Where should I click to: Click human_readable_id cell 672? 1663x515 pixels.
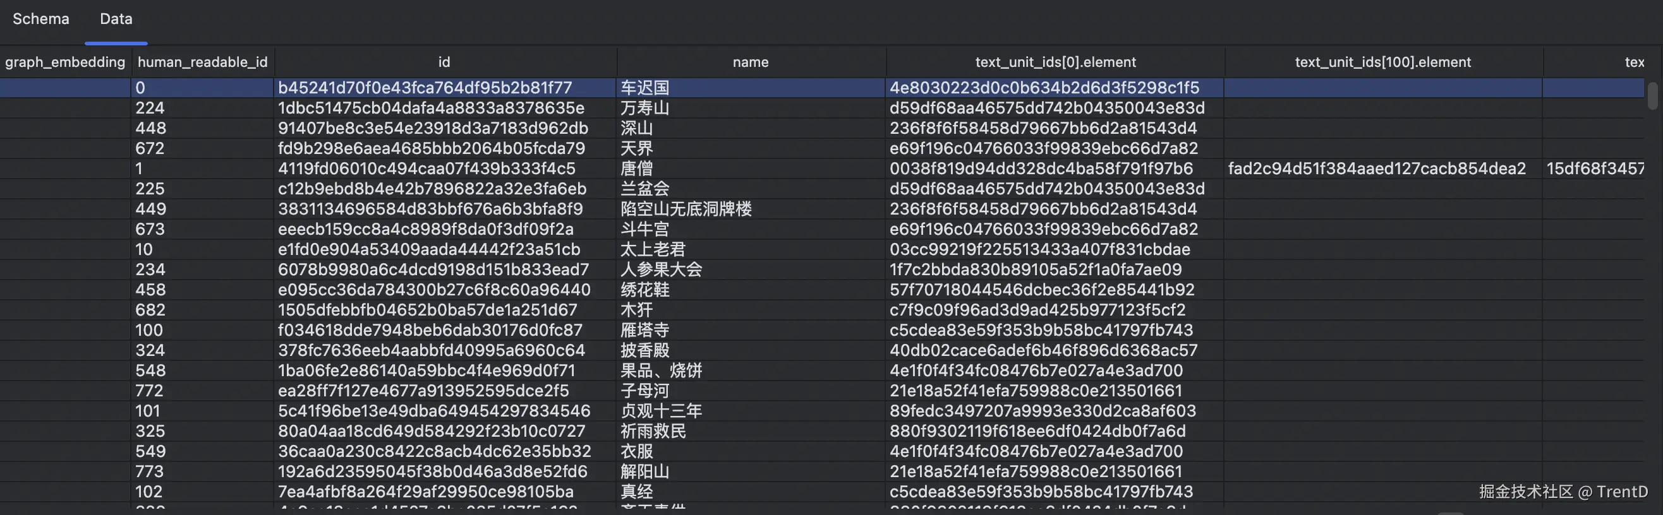pos(203,148)
